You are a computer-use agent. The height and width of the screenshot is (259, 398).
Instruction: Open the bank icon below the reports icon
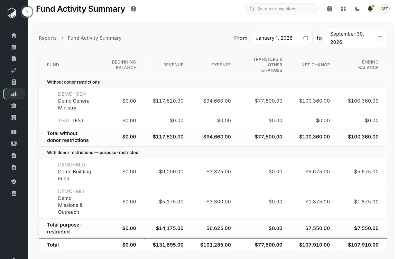coord(14,106)
